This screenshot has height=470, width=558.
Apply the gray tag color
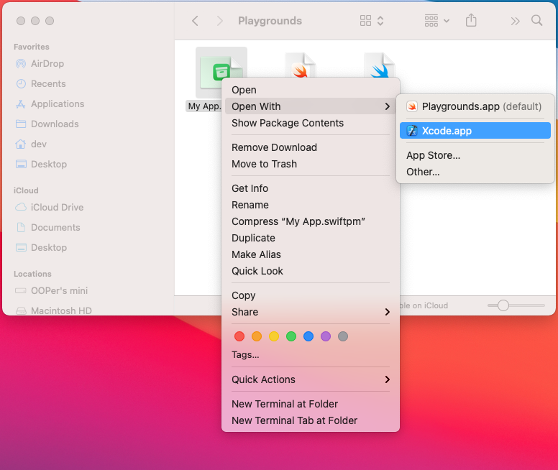(x=343, y=336)
